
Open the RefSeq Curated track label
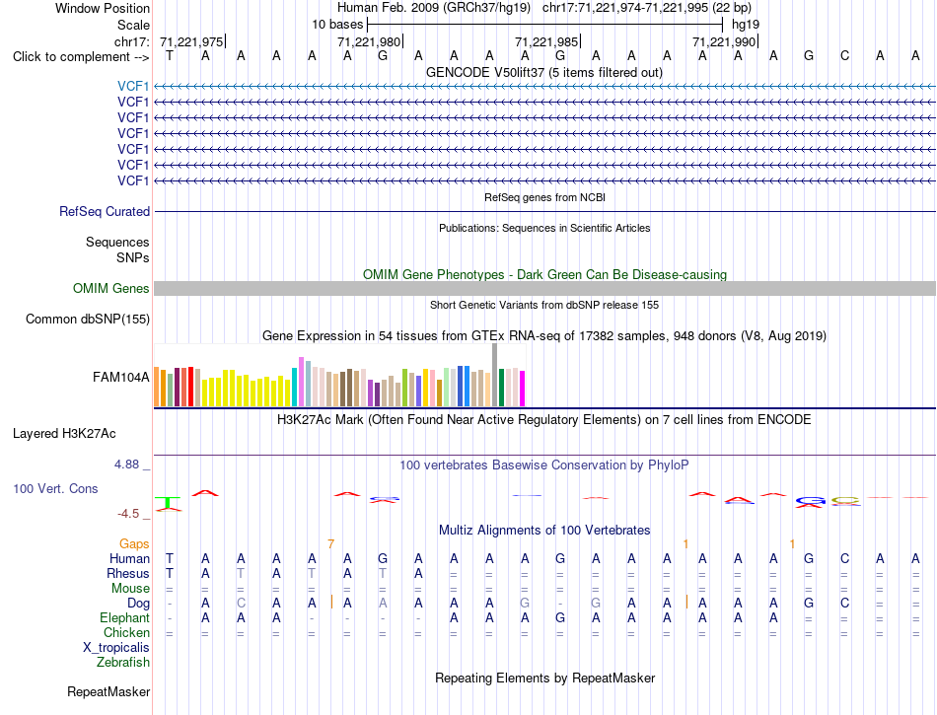[x=105, y=211]
